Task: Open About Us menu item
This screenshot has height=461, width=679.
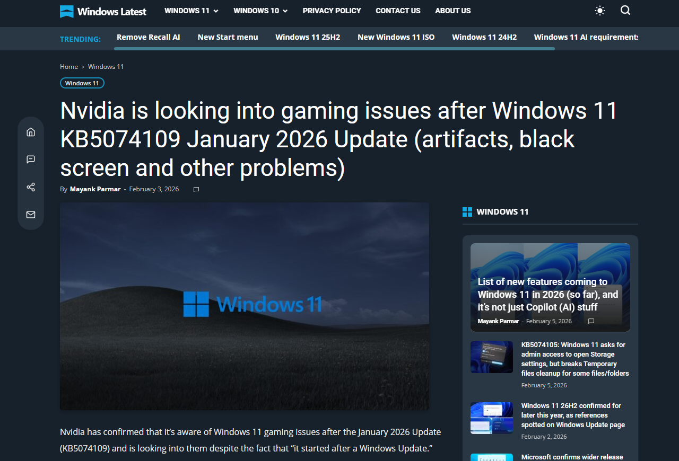Action: coord(453,11)
